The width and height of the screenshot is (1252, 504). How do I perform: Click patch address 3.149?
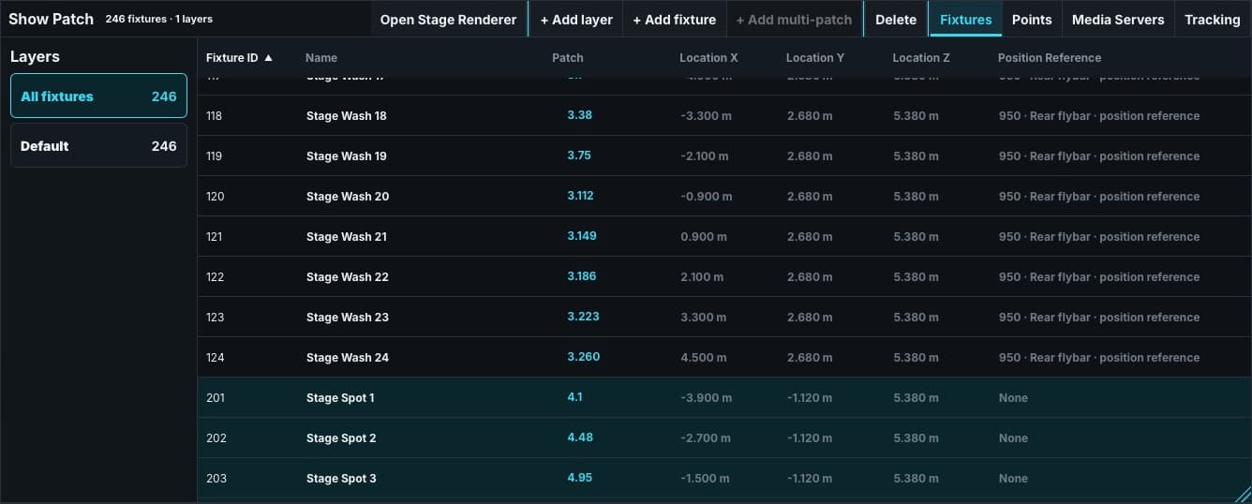click(x=582, y=236)
